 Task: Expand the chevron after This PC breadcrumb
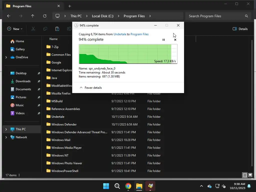87,16
